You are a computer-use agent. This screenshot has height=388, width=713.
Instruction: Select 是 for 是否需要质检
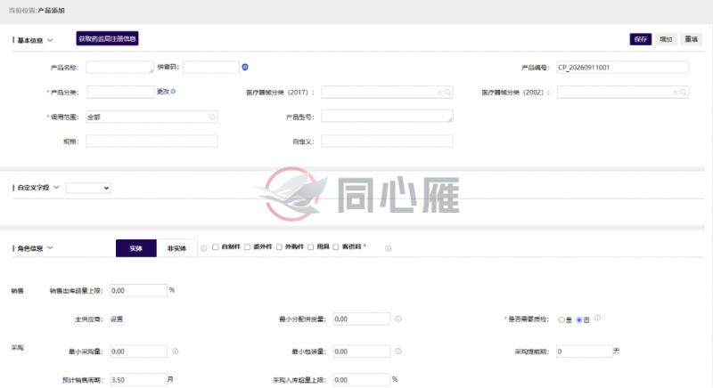[x=561, y=320]
